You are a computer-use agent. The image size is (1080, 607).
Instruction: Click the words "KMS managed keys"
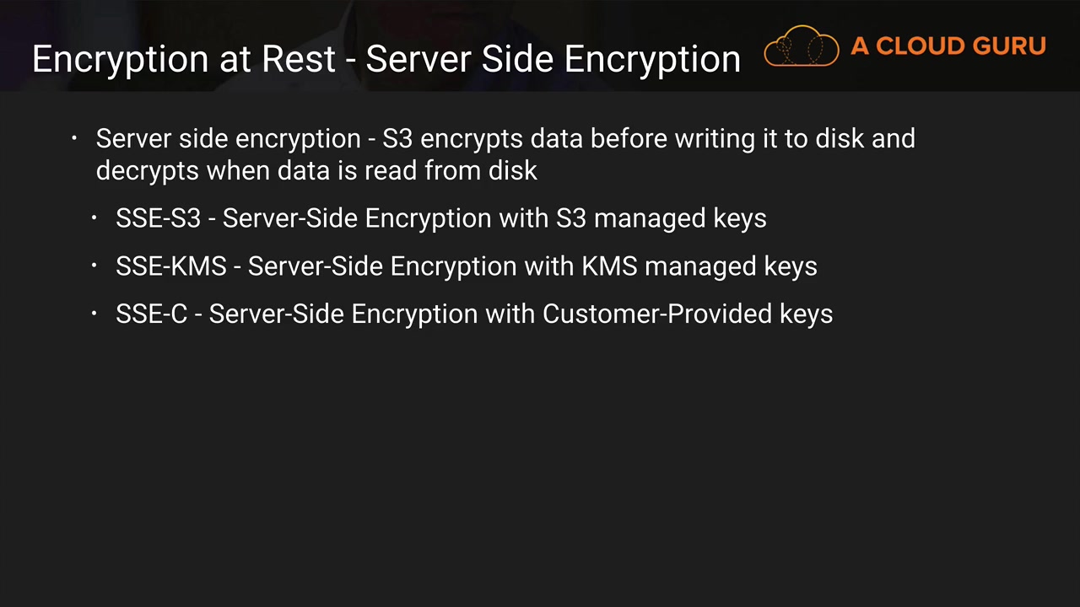(699, 266)
